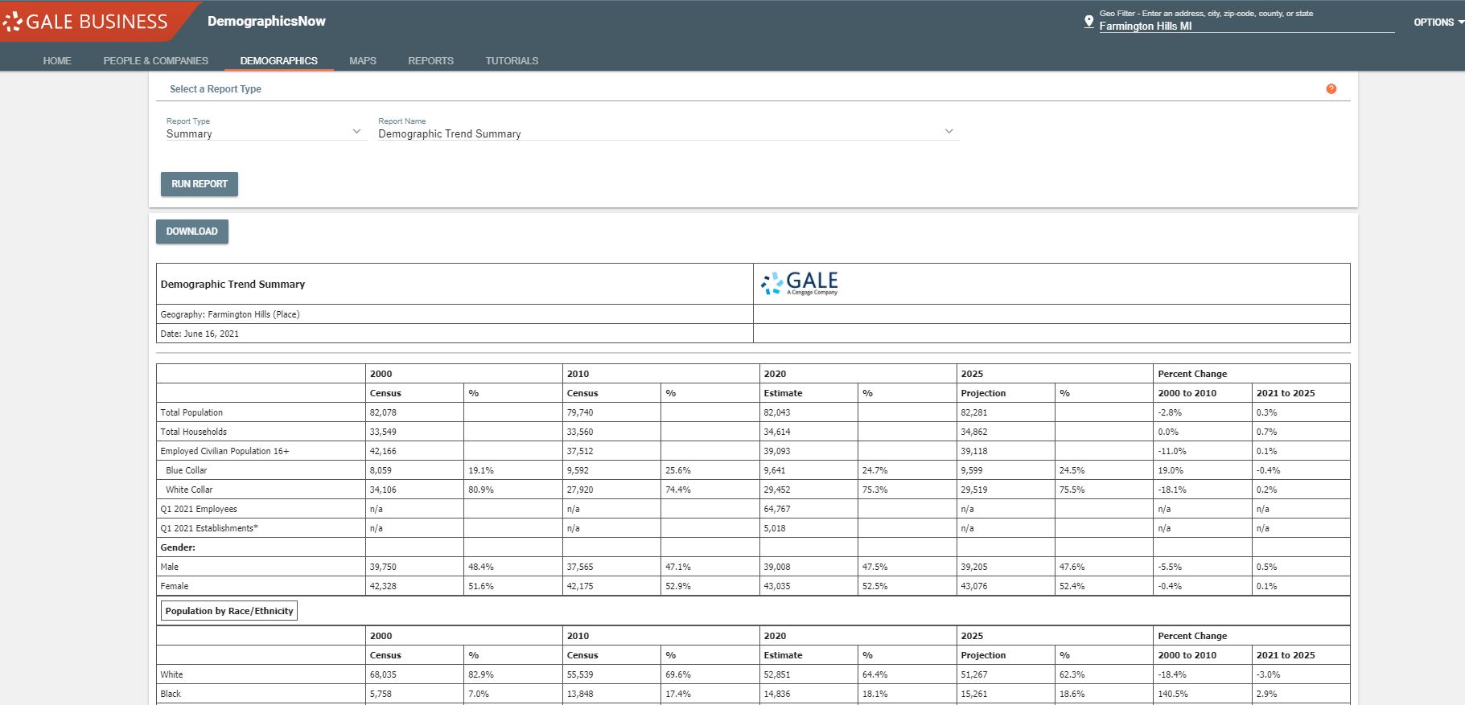Click the Gender: section label
This screenshot has width=1465, height=705.
tap(178, 547)
